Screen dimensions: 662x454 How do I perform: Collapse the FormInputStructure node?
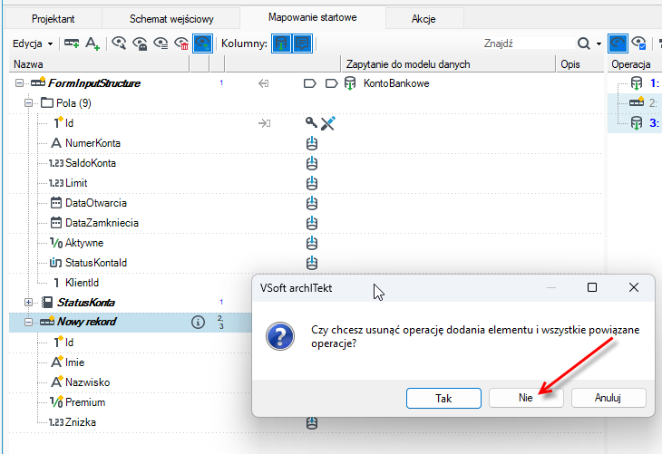(19, 83)
